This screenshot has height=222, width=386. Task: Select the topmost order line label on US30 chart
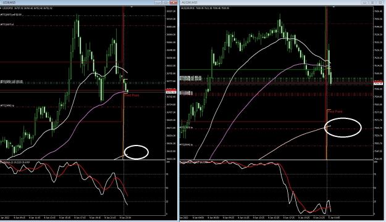point(11,15)
